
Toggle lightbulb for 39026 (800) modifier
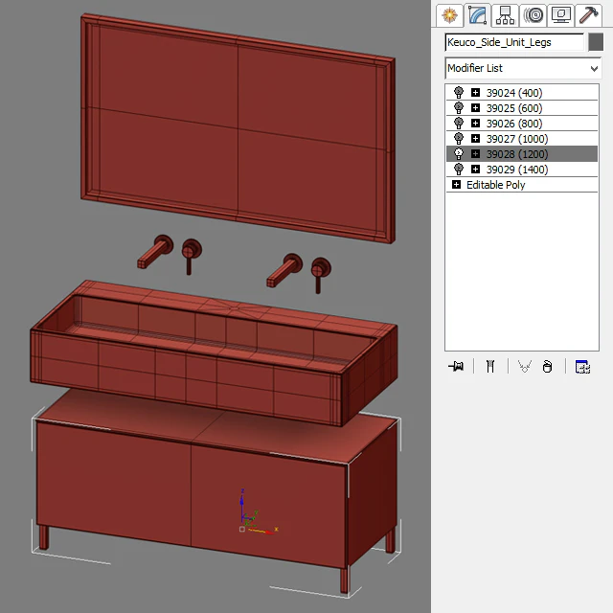click(x=459, y=124)
